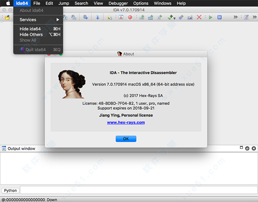Open the Edit menu
This screenshot has height=202, width=258.
coord(49,3)
